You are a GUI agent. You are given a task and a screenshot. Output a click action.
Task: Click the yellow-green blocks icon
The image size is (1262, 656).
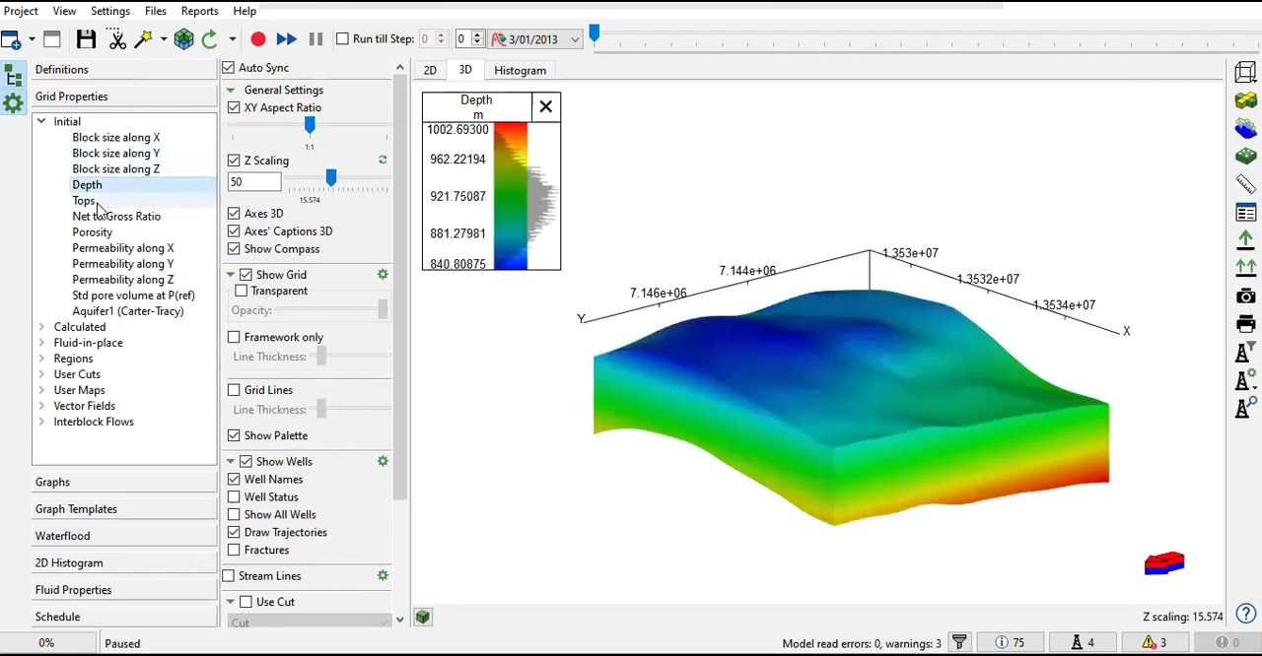pyautogui.click(x=1245, y=100)
